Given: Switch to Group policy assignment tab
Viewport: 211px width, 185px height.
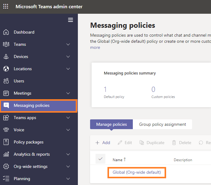Looking at the screenshot, I should tap(162, 124).
